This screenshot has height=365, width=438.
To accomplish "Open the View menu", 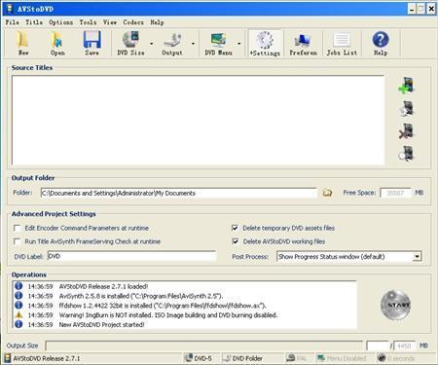I will coord(110,22).
